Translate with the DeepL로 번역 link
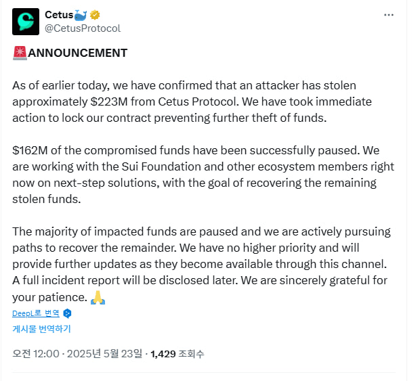The height and width of the screenshot is (381, 418). click(36, 313)
